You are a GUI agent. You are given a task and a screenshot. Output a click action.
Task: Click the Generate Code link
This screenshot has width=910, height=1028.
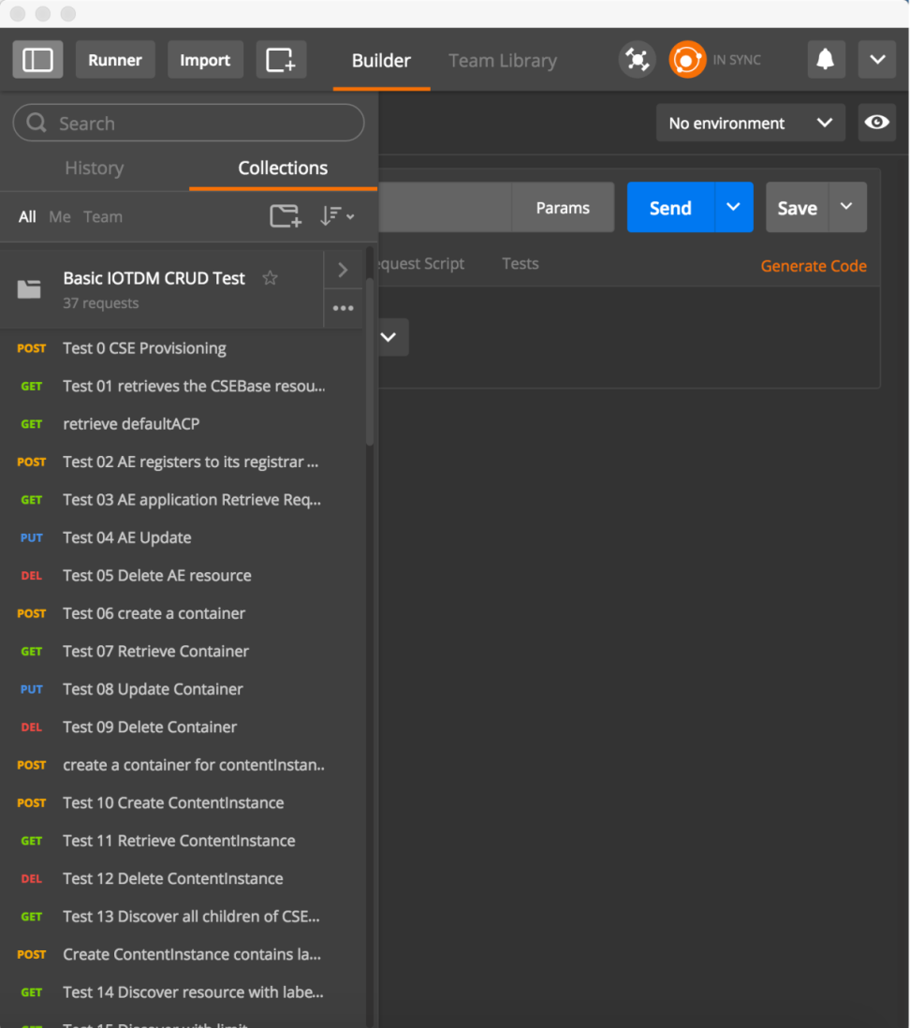click(x=813, y=266)
